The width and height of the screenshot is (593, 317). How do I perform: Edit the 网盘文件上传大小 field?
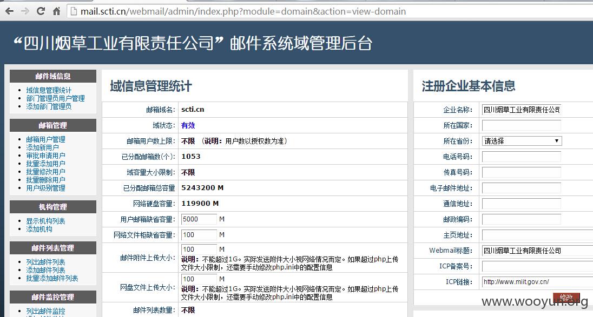pyautogui.click(x=199, y=279)
